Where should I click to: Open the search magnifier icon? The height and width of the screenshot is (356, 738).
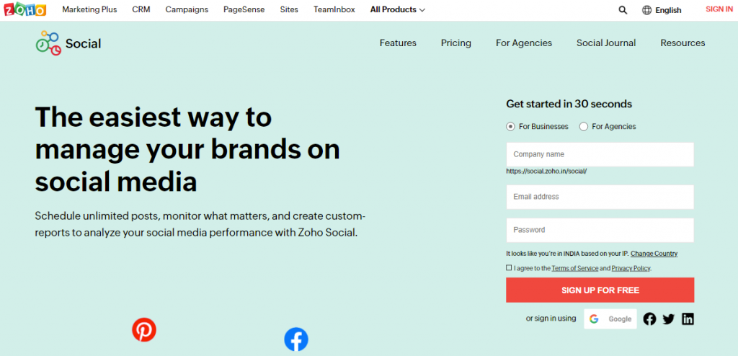[623, 10]
